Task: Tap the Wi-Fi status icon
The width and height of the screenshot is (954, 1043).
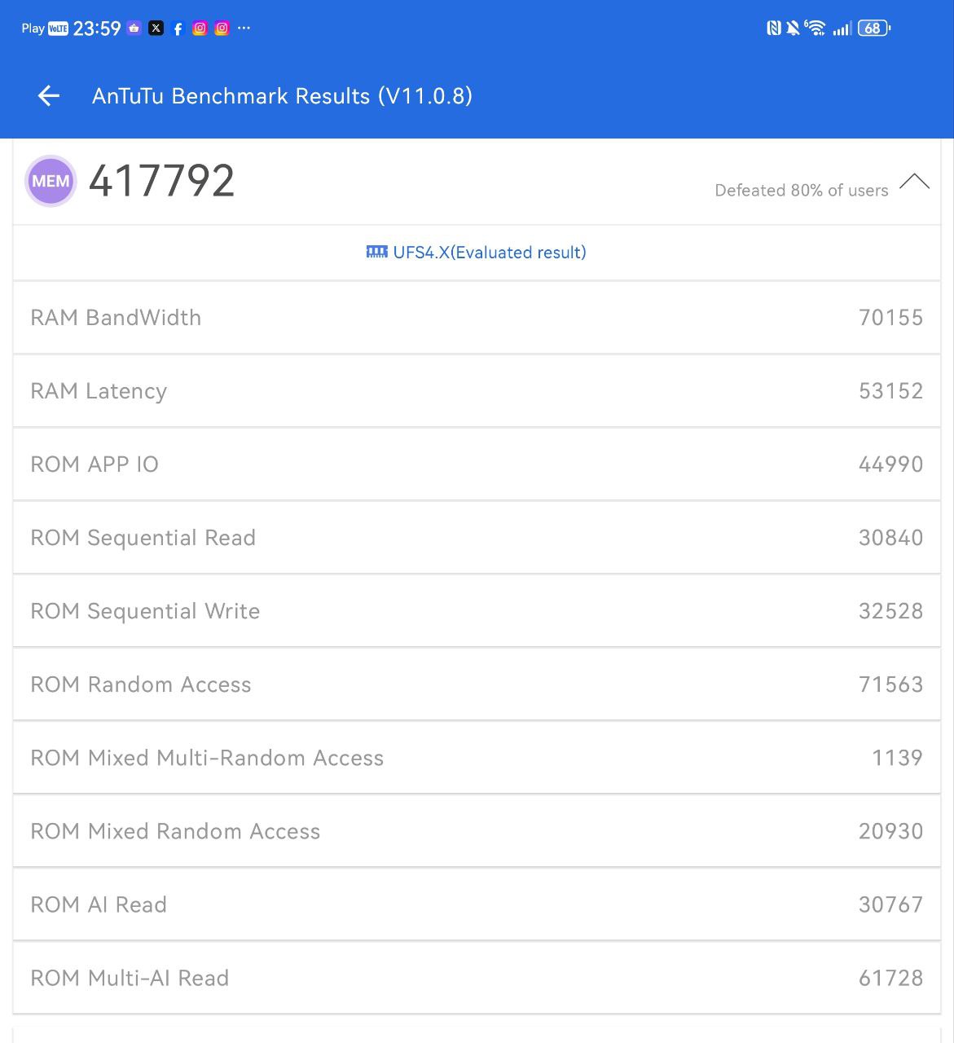Action: pos(815,29)
